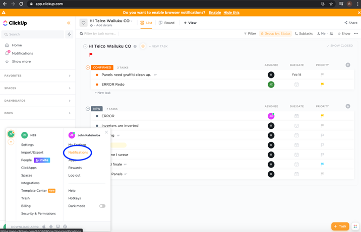The height and width of the screenshot is (232, 361).
Task: Toggle Me mode filter
Action: click(321, 34)
